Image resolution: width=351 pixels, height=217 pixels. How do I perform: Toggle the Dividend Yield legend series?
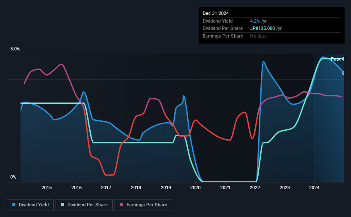click(30, 205)
